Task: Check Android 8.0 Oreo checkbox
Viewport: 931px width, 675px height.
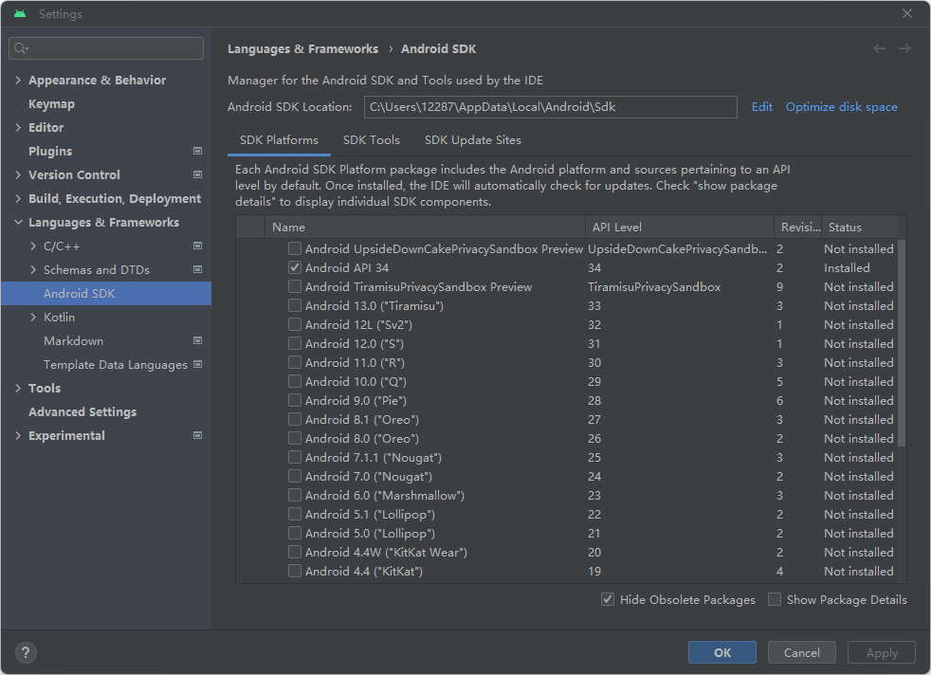Action: coord(295,438)
